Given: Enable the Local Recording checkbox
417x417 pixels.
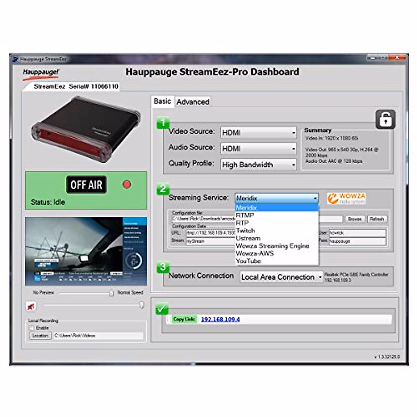Looking at the screenshot, I should point(32,328).
